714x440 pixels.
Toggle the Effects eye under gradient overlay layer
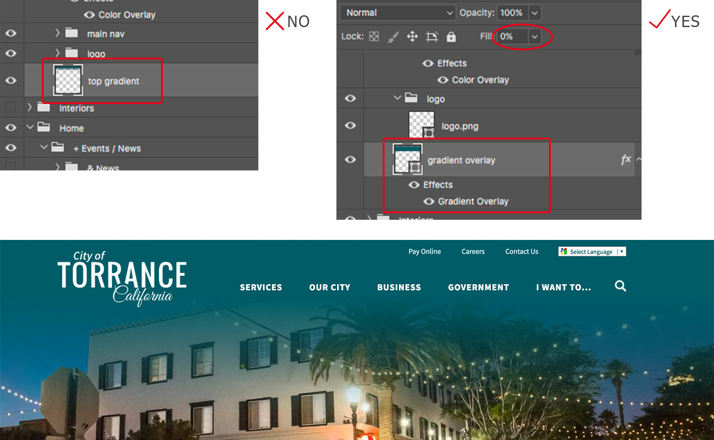coord(414,185)
